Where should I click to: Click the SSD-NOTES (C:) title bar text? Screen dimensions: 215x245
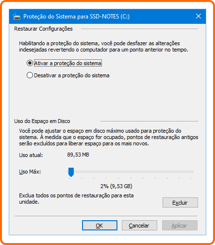[x=110, y=17]
